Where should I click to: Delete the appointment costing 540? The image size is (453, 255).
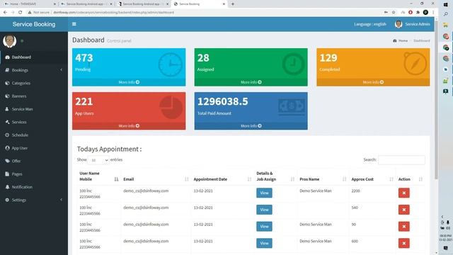pyautogui.click(x=404, y=210)
